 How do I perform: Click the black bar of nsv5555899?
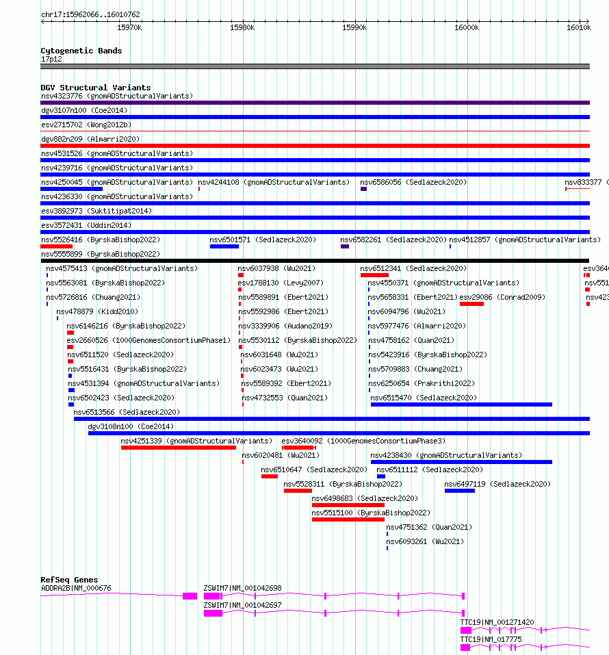[x=315, y=261]
